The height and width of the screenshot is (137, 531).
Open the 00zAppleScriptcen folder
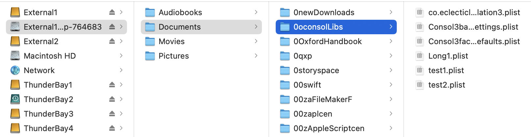point(336,128)
